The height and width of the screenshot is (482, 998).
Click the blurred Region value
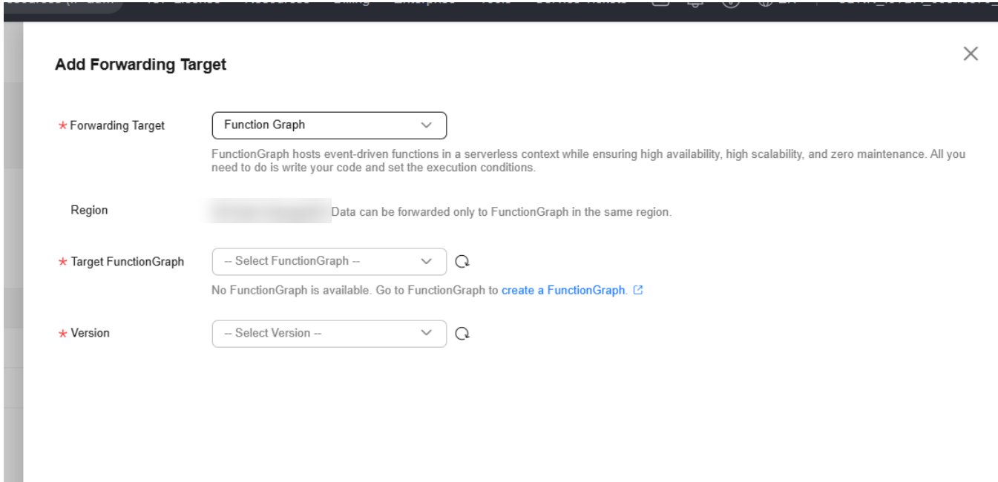point(270,211)
